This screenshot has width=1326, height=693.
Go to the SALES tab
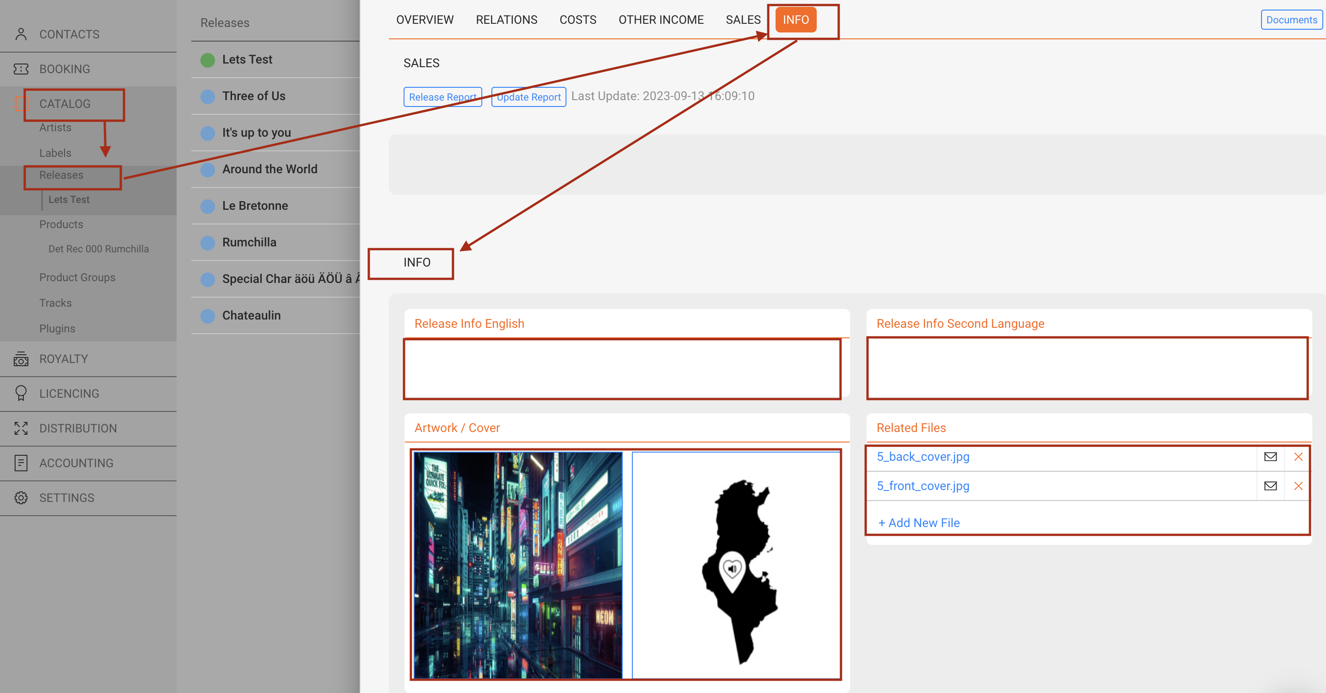pos(743,20)
